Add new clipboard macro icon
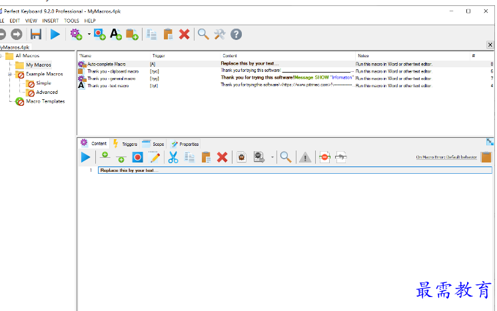 [132, 34]
